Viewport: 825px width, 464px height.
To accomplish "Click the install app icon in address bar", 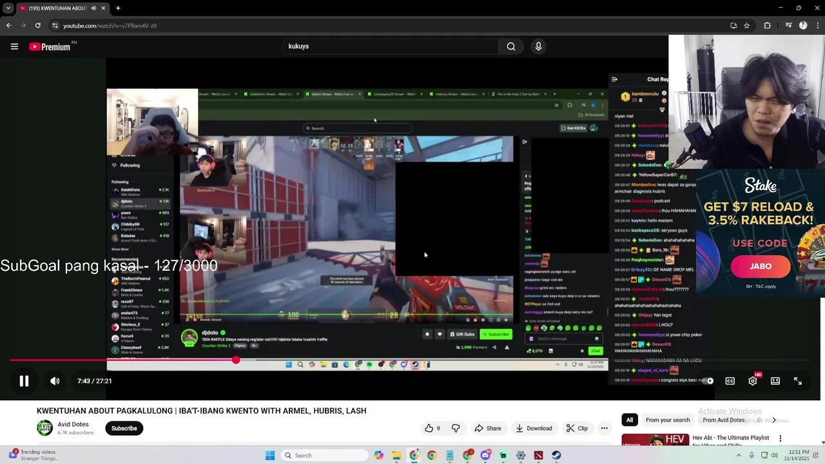I will coord(733,26).
